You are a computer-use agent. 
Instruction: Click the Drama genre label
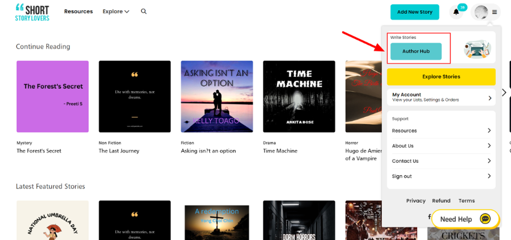pos(269,143)
